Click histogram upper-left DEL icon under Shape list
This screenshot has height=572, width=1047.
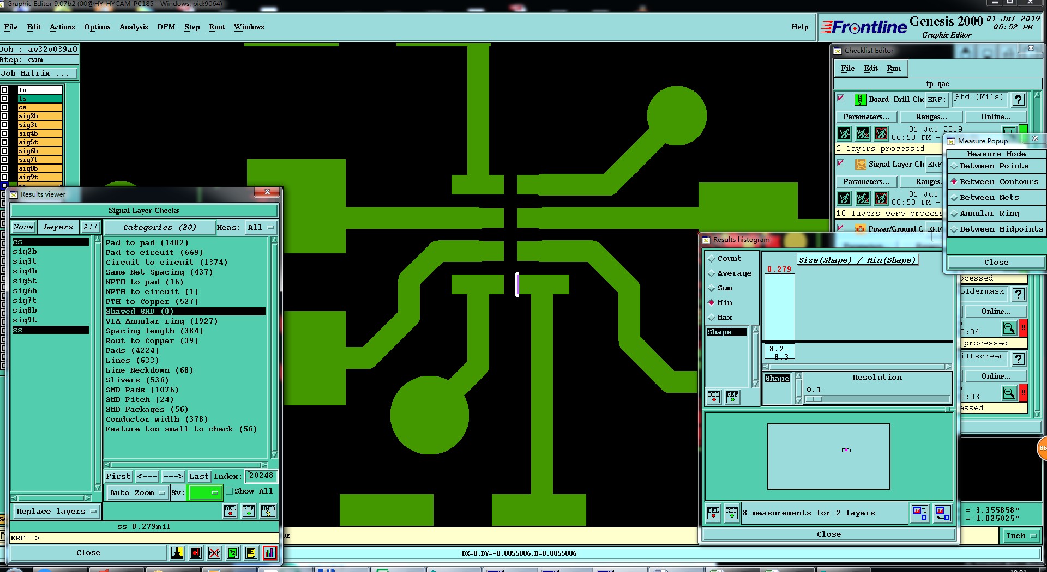pyautogui.click(x=714, y=397)
